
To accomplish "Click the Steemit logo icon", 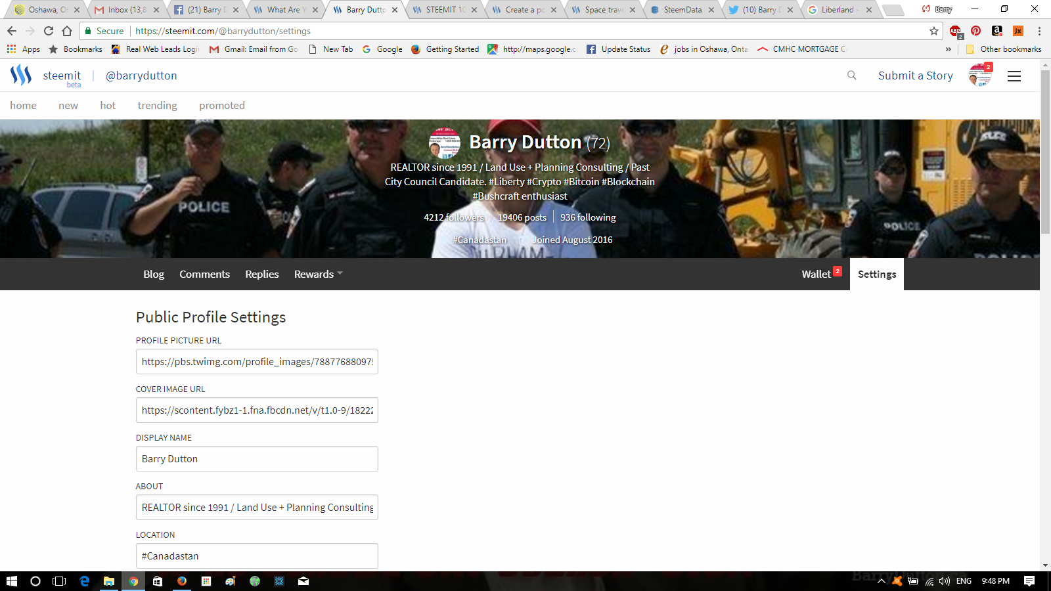I will click(x=21, y=76).
